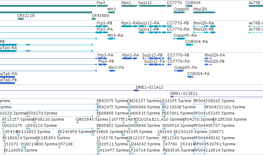Click the Prp3 gene label

pyautogui.click(x=101, y=3)
